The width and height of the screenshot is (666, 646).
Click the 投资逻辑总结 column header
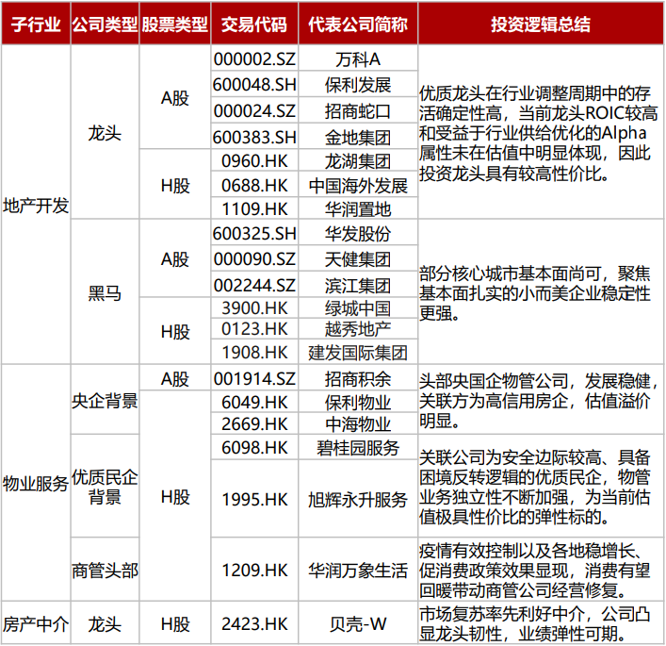coord(541,24)
